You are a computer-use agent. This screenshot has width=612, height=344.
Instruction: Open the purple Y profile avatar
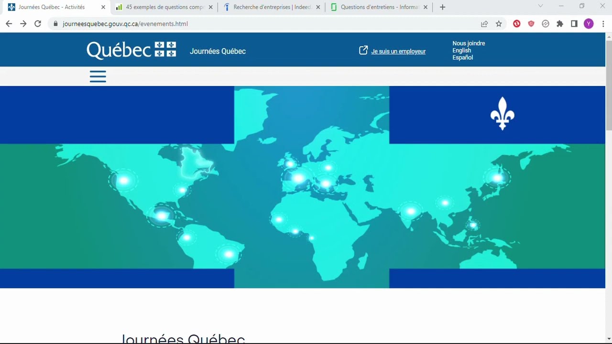click(x=589, y=23)
